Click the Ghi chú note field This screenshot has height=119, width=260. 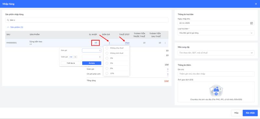point(216,74)
